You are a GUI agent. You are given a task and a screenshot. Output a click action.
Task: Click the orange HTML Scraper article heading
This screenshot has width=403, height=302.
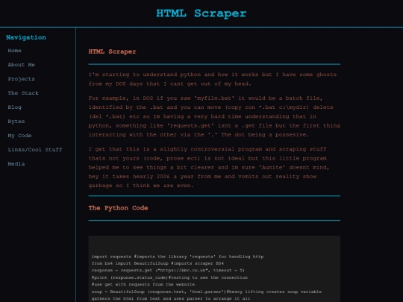pos(112,51)
